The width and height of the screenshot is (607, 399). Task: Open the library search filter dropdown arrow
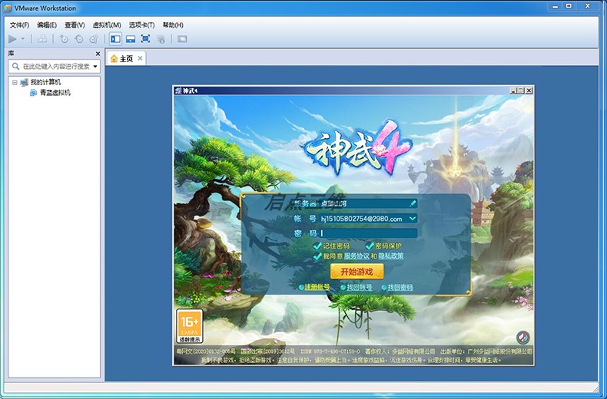click(95, 67)
